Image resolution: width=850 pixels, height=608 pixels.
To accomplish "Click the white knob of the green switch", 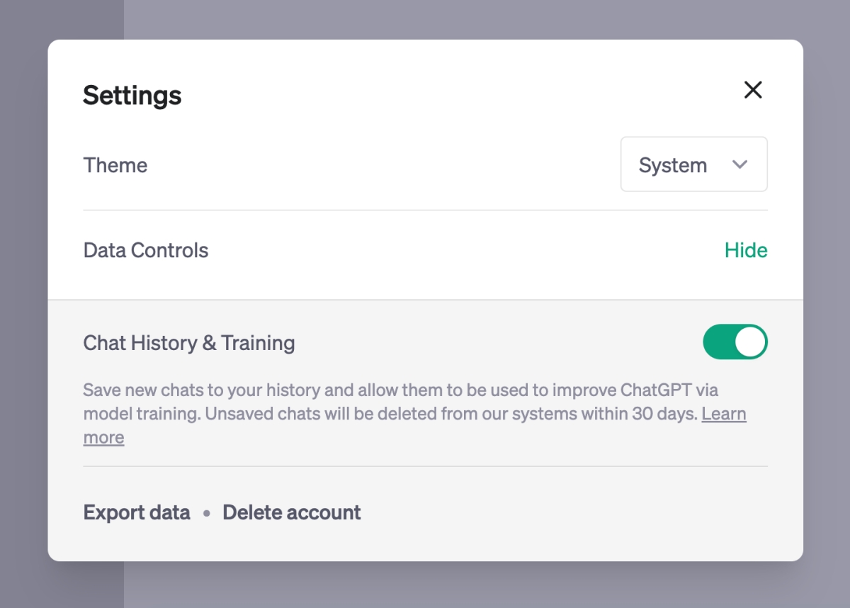I will click(x=751, y=342).
